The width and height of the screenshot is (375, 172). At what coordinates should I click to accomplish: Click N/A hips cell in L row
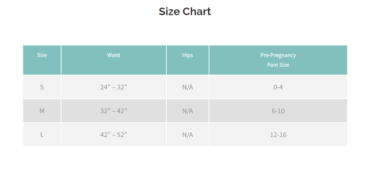(188, 134)
